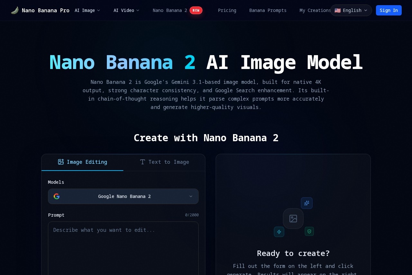The height and width of the screenshot is (275, 412).
Task: Click the image placeholder icon in Ready to create panel
Action: (x=293, y=219)
